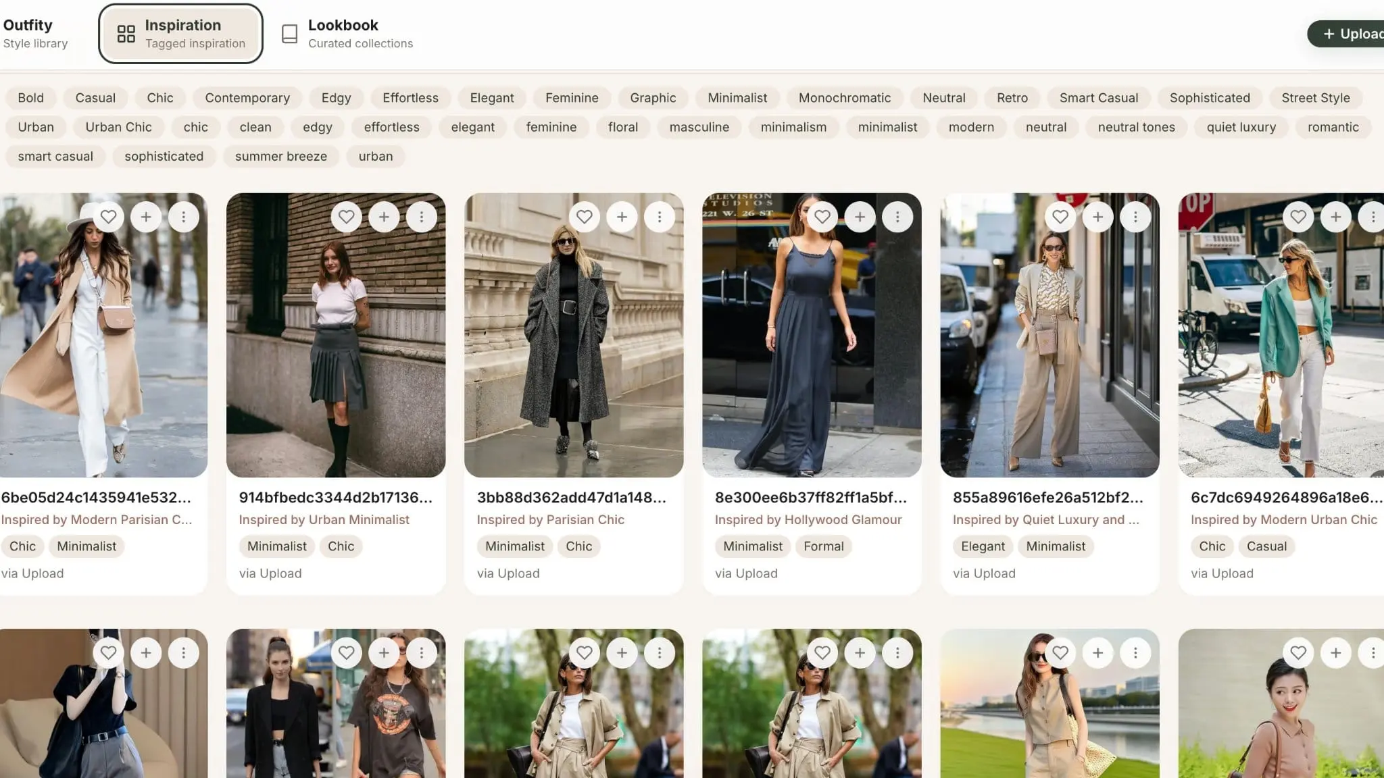Click plus icon on 6c7dc6949264896a18e6 card

[1335, 217]
